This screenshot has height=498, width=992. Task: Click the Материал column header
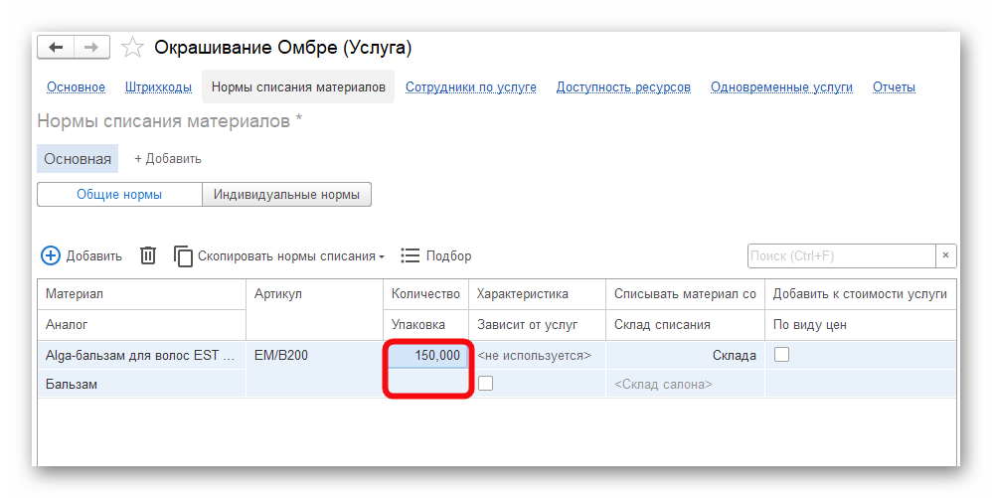[x=141, y=293]
